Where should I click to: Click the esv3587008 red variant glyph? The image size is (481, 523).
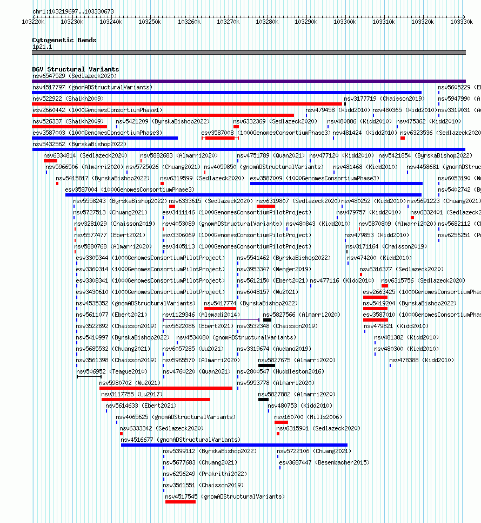(x=220, y=138)
